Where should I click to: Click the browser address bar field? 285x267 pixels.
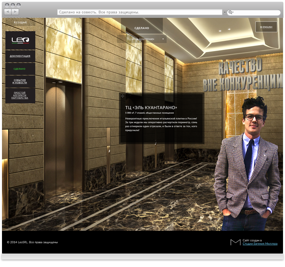click(x=139, y=12)
